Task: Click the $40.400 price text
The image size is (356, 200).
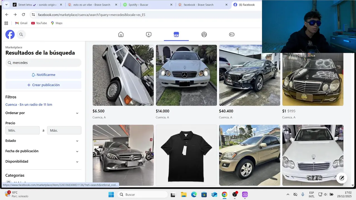Action: (226, 111)
